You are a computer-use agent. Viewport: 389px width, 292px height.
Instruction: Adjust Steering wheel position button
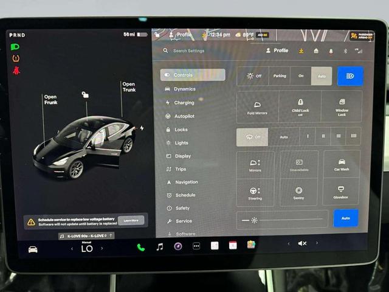(x=255, y=193)
